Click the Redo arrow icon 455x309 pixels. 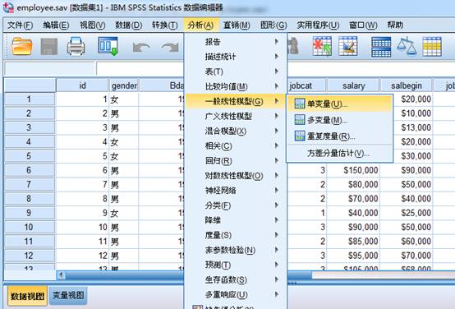click(170, 47)
